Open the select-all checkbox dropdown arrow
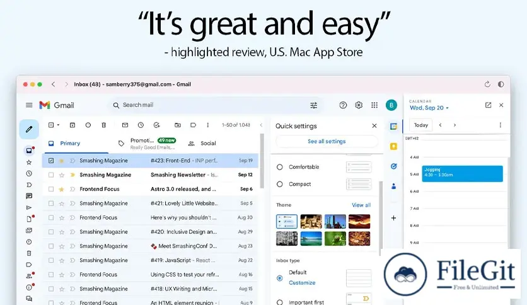527x305 pixels. [58, 125]
